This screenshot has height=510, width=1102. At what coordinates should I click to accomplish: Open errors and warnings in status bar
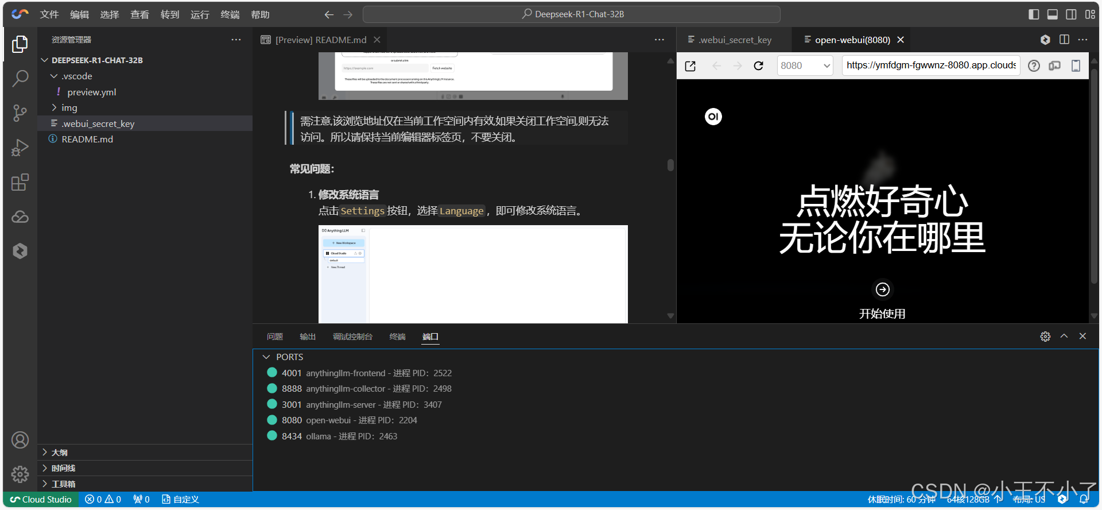[x=103, y=500]
